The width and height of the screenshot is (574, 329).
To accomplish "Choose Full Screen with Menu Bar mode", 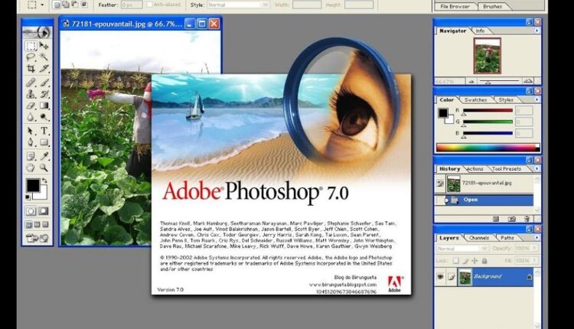I will pyautogui.click(x=38, y=224).
